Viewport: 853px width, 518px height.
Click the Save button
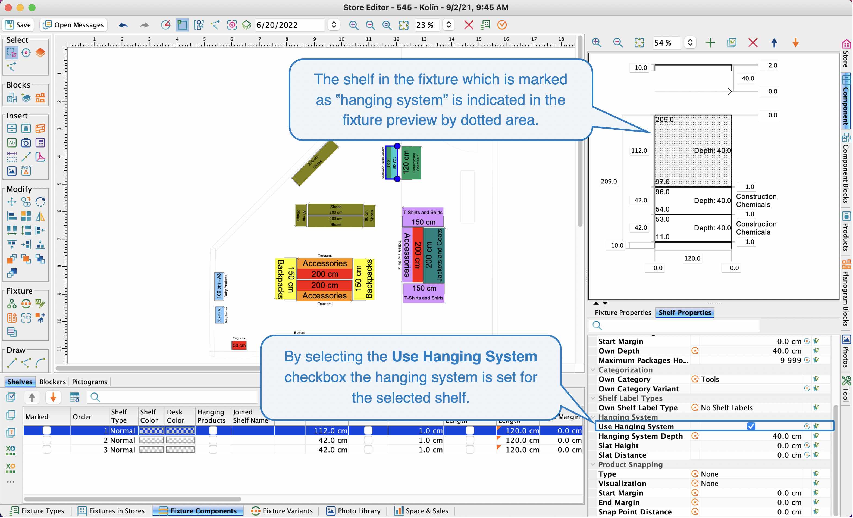[x=18, y=25]
